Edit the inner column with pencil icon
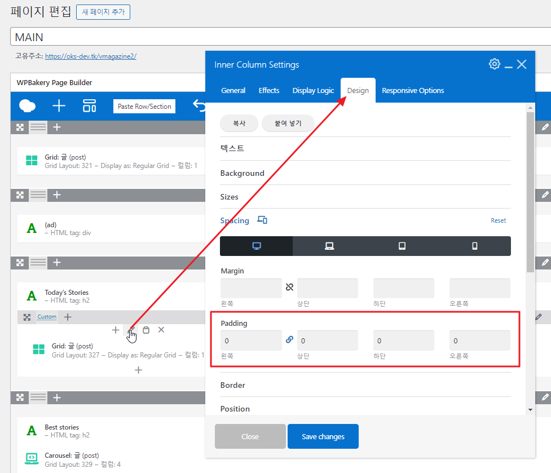The height and width of the screenshot is (473, 551). point(131,330)
